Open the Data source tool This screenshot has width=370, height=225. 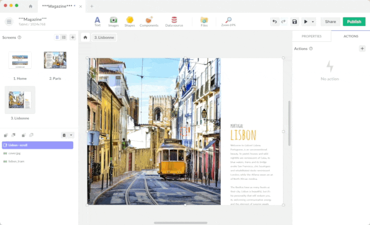point(174,22)
